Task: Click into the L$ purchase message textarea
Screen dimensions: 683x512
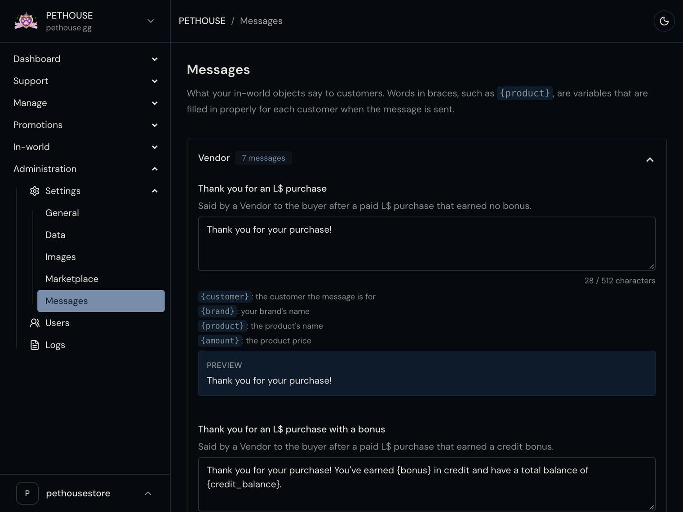Action: click(x=427, y=244)
